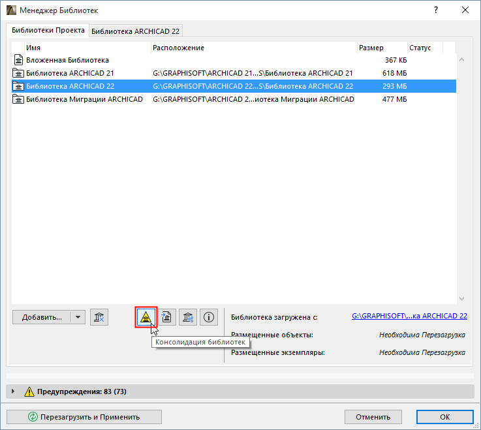Click the ARCHICAD app icon in title bar

(x=11, y=10)
